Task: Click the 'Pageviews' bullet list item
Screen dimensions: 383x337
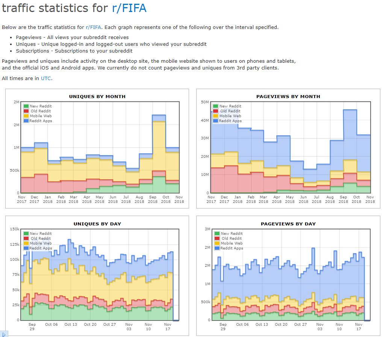Action: (x=72, y=37)
